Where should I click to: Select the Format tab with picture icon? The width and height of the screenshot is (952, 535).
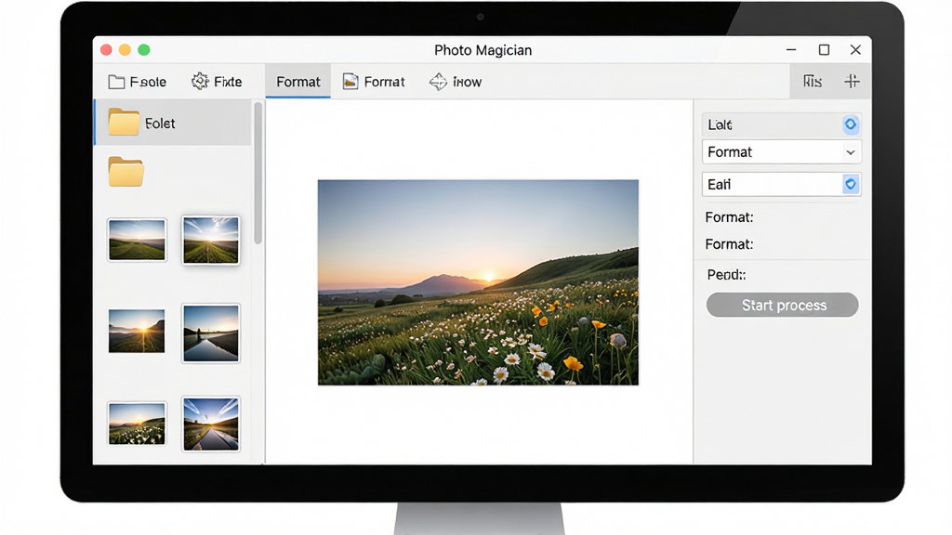tap(374, 82)
